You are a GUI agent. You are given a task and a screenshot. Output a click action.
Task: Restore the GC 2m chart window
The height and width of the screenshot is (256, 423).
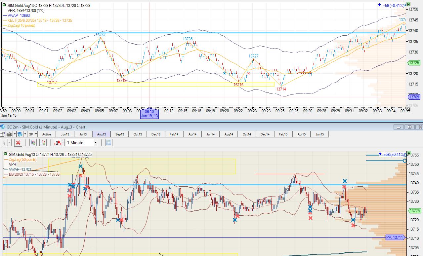[410, 127]
